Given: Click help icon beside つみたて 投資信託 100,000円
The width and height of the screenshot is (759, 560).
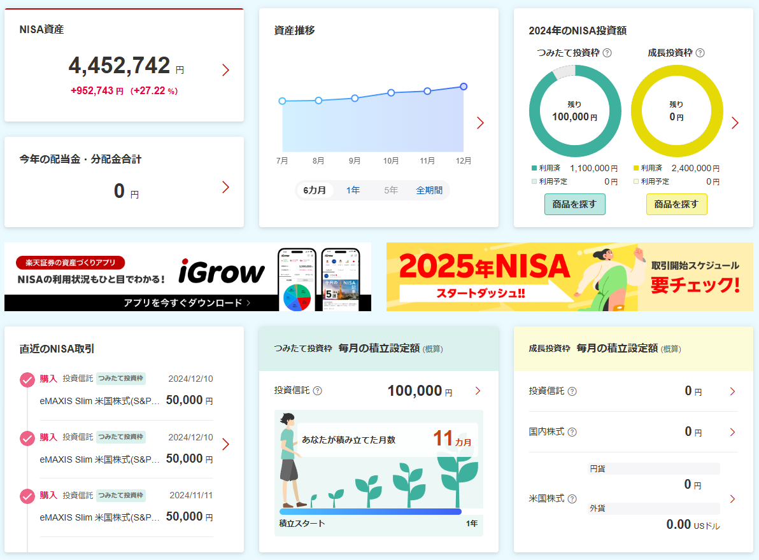Looking at the screenshot, I should click(x=318, y=391).
